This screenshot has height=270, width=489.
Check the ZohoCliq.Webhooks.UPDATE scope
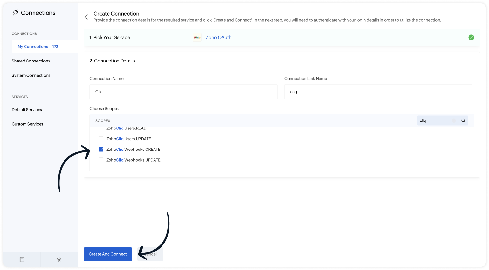point(101,160)
